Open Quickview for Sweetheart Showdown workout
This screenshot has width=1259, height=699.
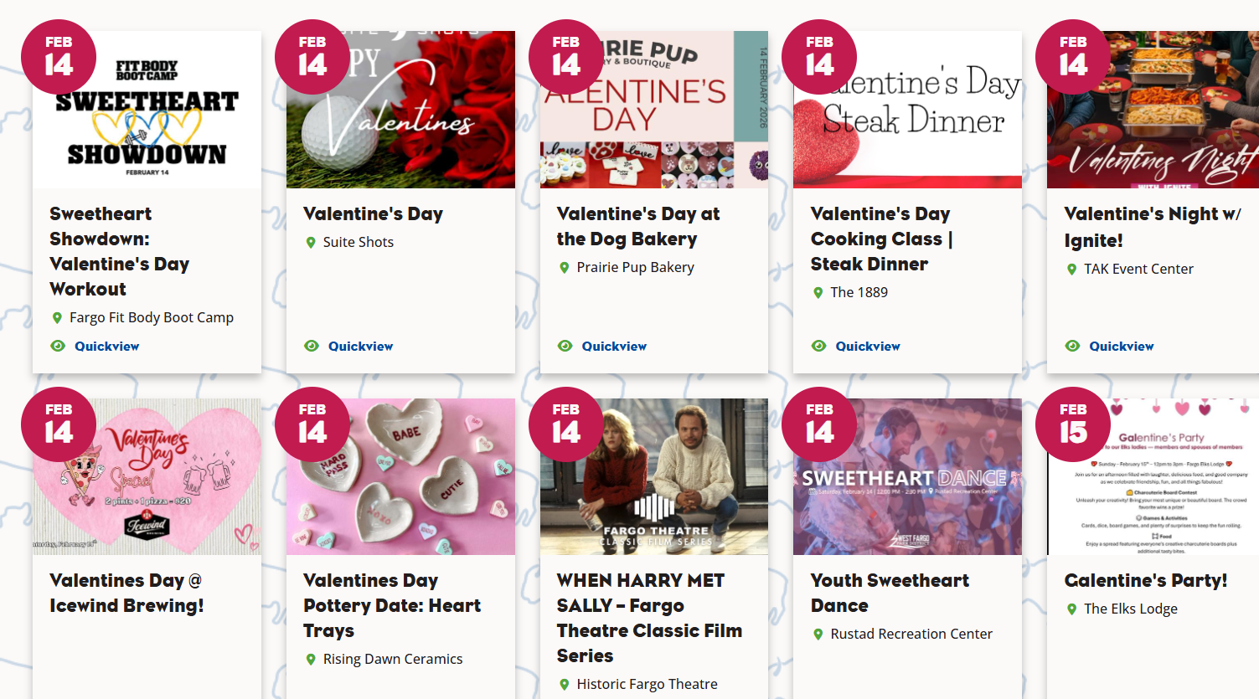106,346
